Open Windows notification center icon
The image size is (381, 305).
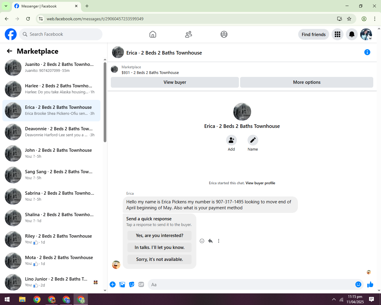(x=371, y=299)
